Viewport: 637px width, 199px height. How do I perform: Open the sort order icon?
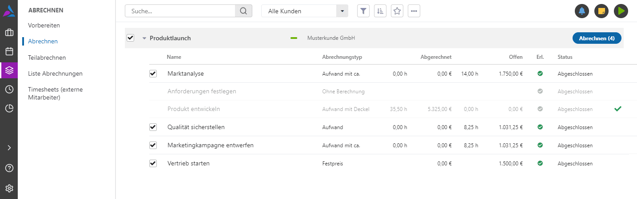coord(380,11)
